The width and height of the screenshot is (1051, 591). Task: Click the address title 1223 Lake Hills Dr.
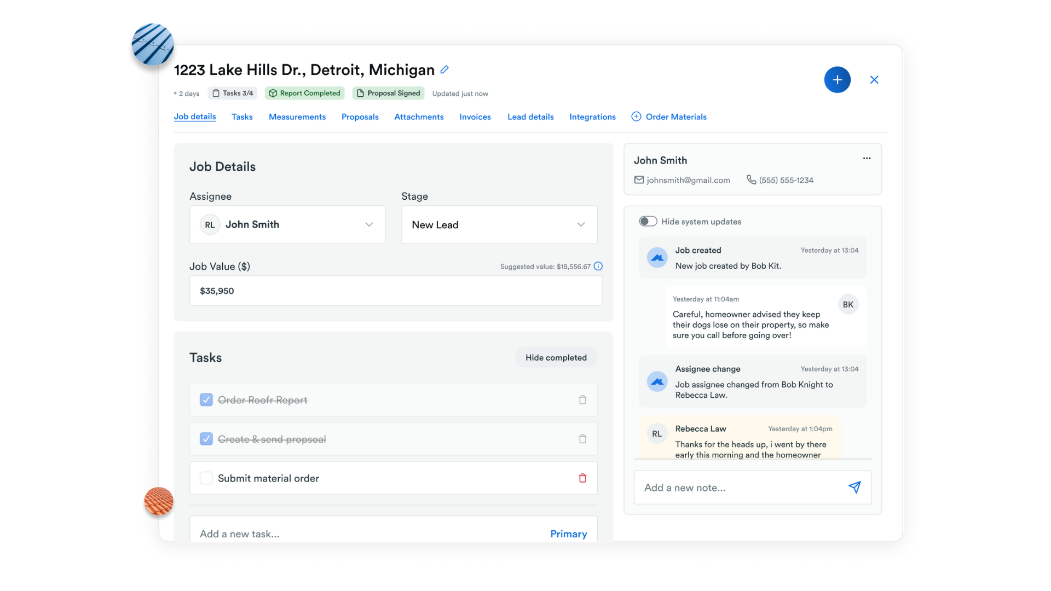[304, 70]
